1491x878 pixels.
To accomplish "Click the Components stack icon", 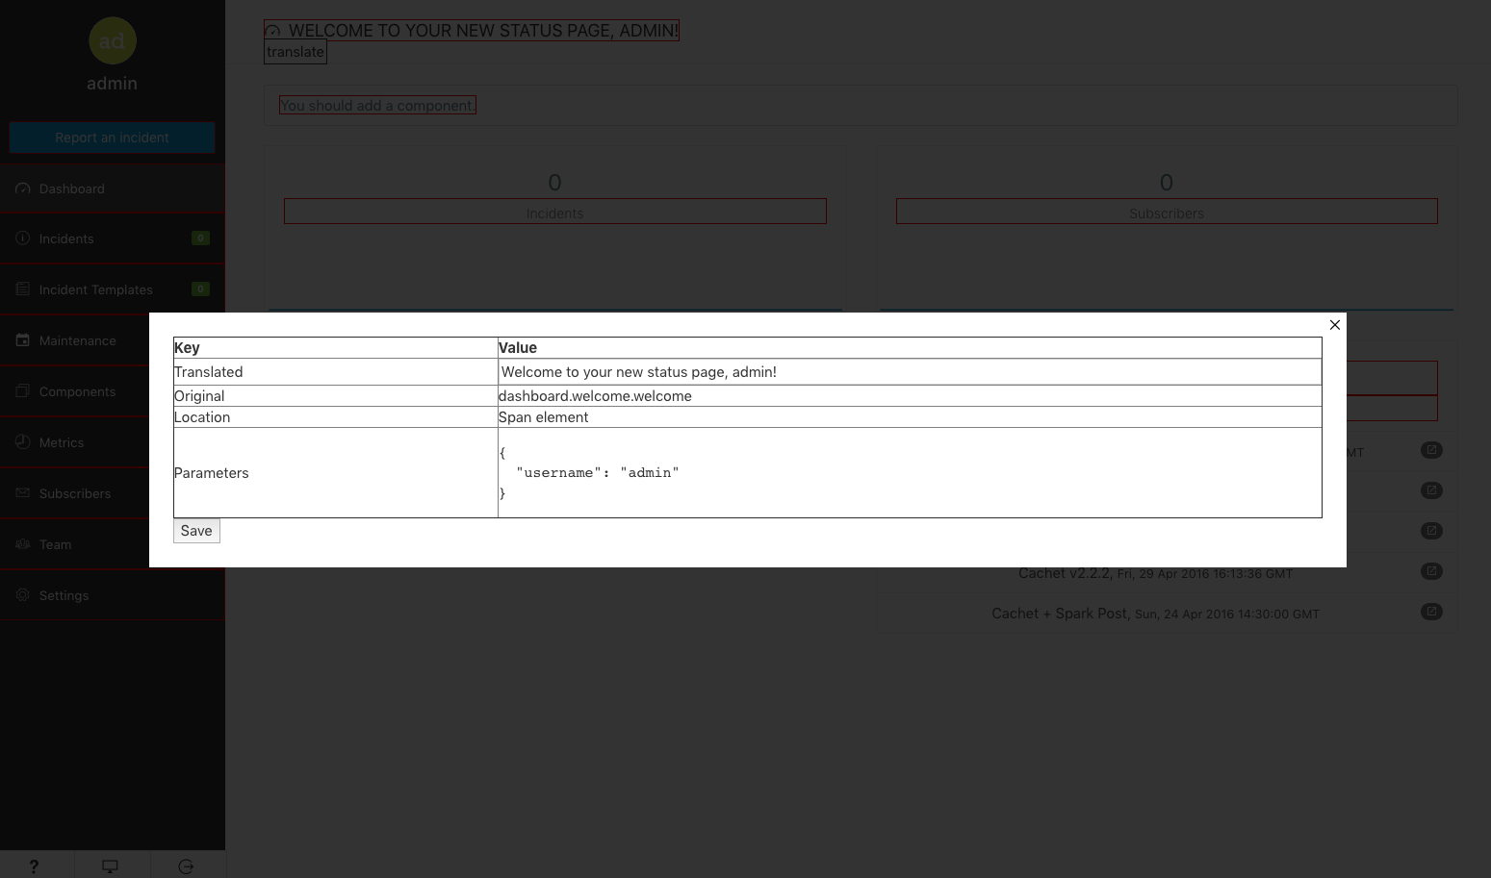I will point(23,390).
